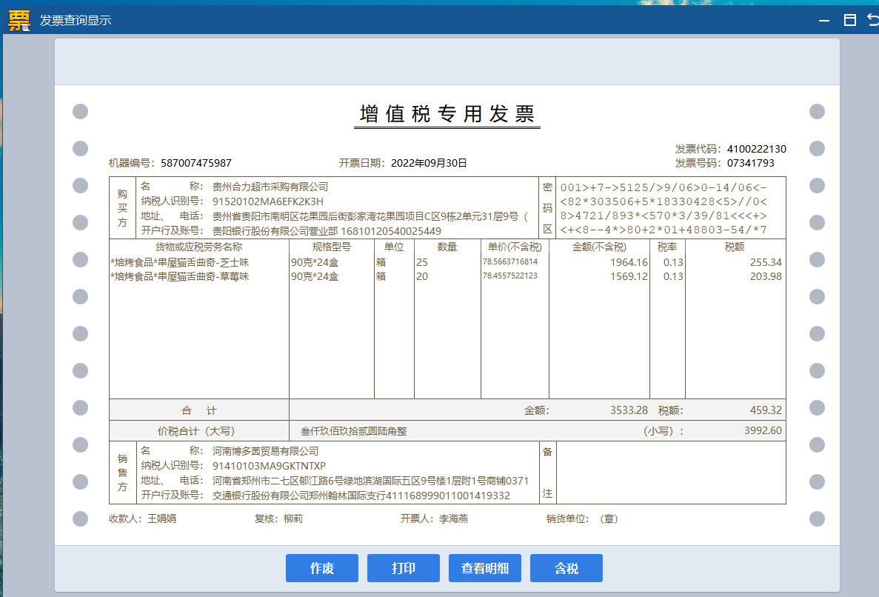Select the buyer name 贵州合力超市采购有限公司

tap(270, 187)
